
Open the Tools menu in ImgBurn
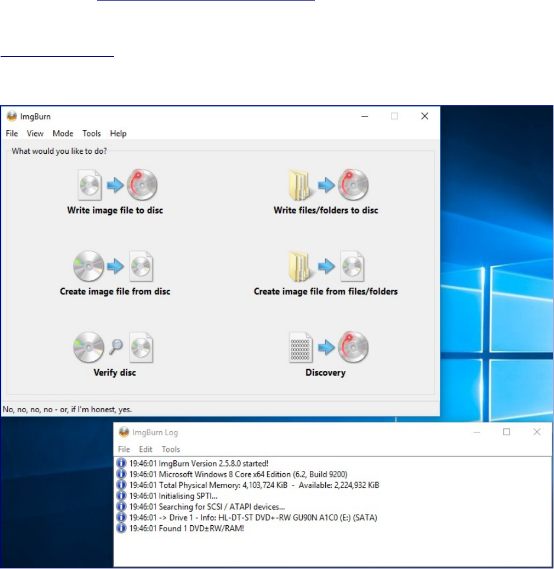point(92,134)
